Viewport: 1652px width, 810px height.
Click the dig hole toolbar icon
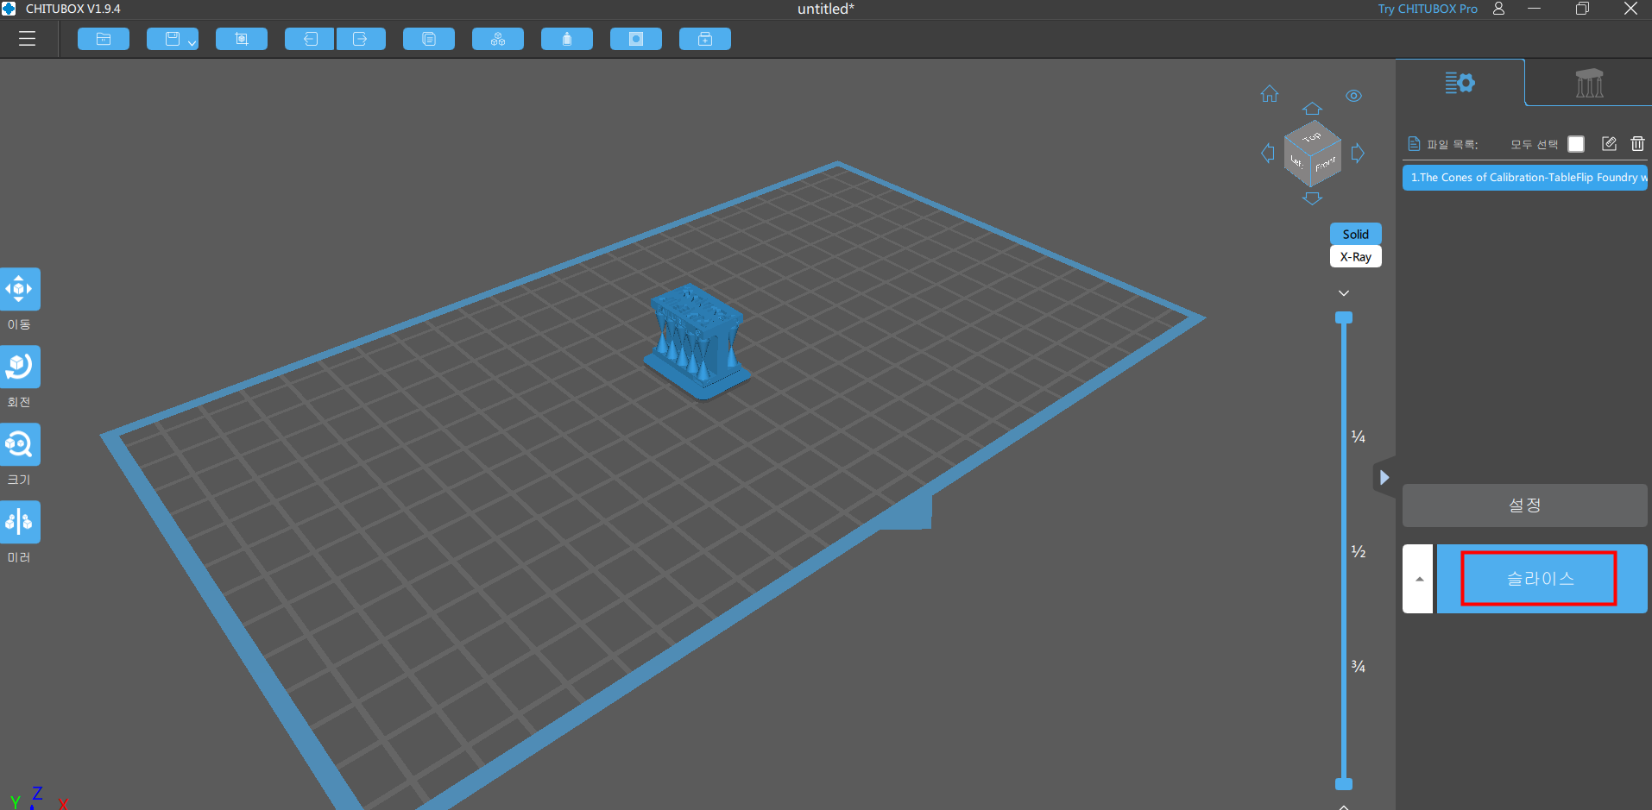point(636,39)
